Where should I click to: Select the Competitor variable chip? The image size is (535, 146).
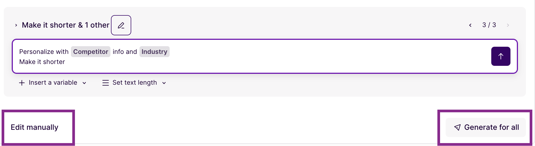tap(91, 51)
